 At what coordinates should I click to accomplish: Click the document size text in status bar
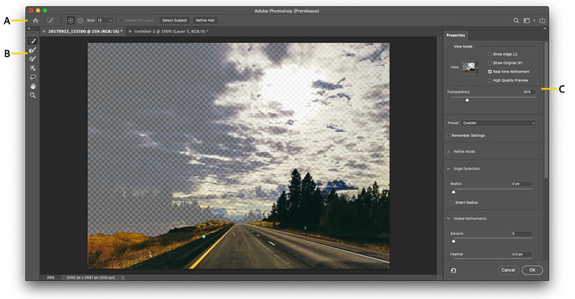91,277
